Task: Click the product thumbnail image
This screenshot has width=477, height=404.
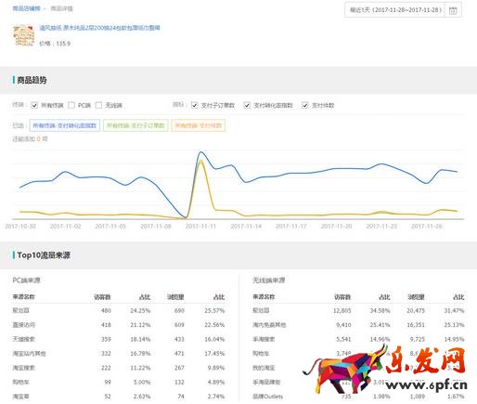Action: tap(24, 35)
